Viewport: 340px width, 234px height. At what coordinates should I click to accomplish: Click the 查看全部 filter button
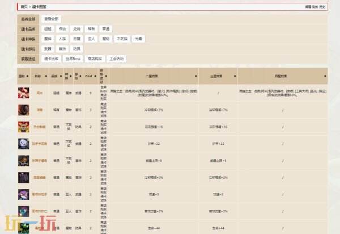click(x=51, y=19)
